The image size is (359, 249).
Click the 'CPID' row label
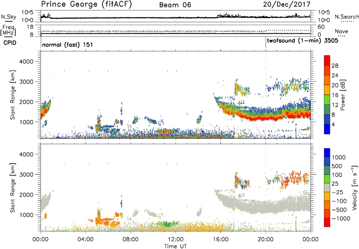coord(10,43)
